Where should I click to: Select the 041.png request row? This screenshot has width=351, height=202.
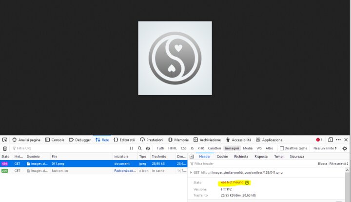pos(94,164)
